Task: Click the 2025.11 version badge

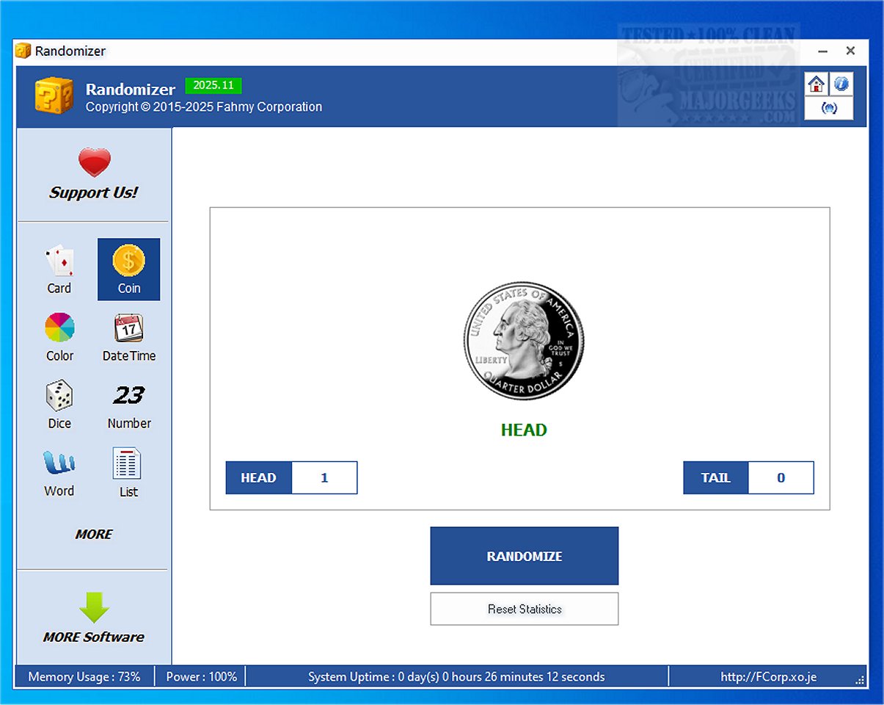Action: click(x=213, y=85)
